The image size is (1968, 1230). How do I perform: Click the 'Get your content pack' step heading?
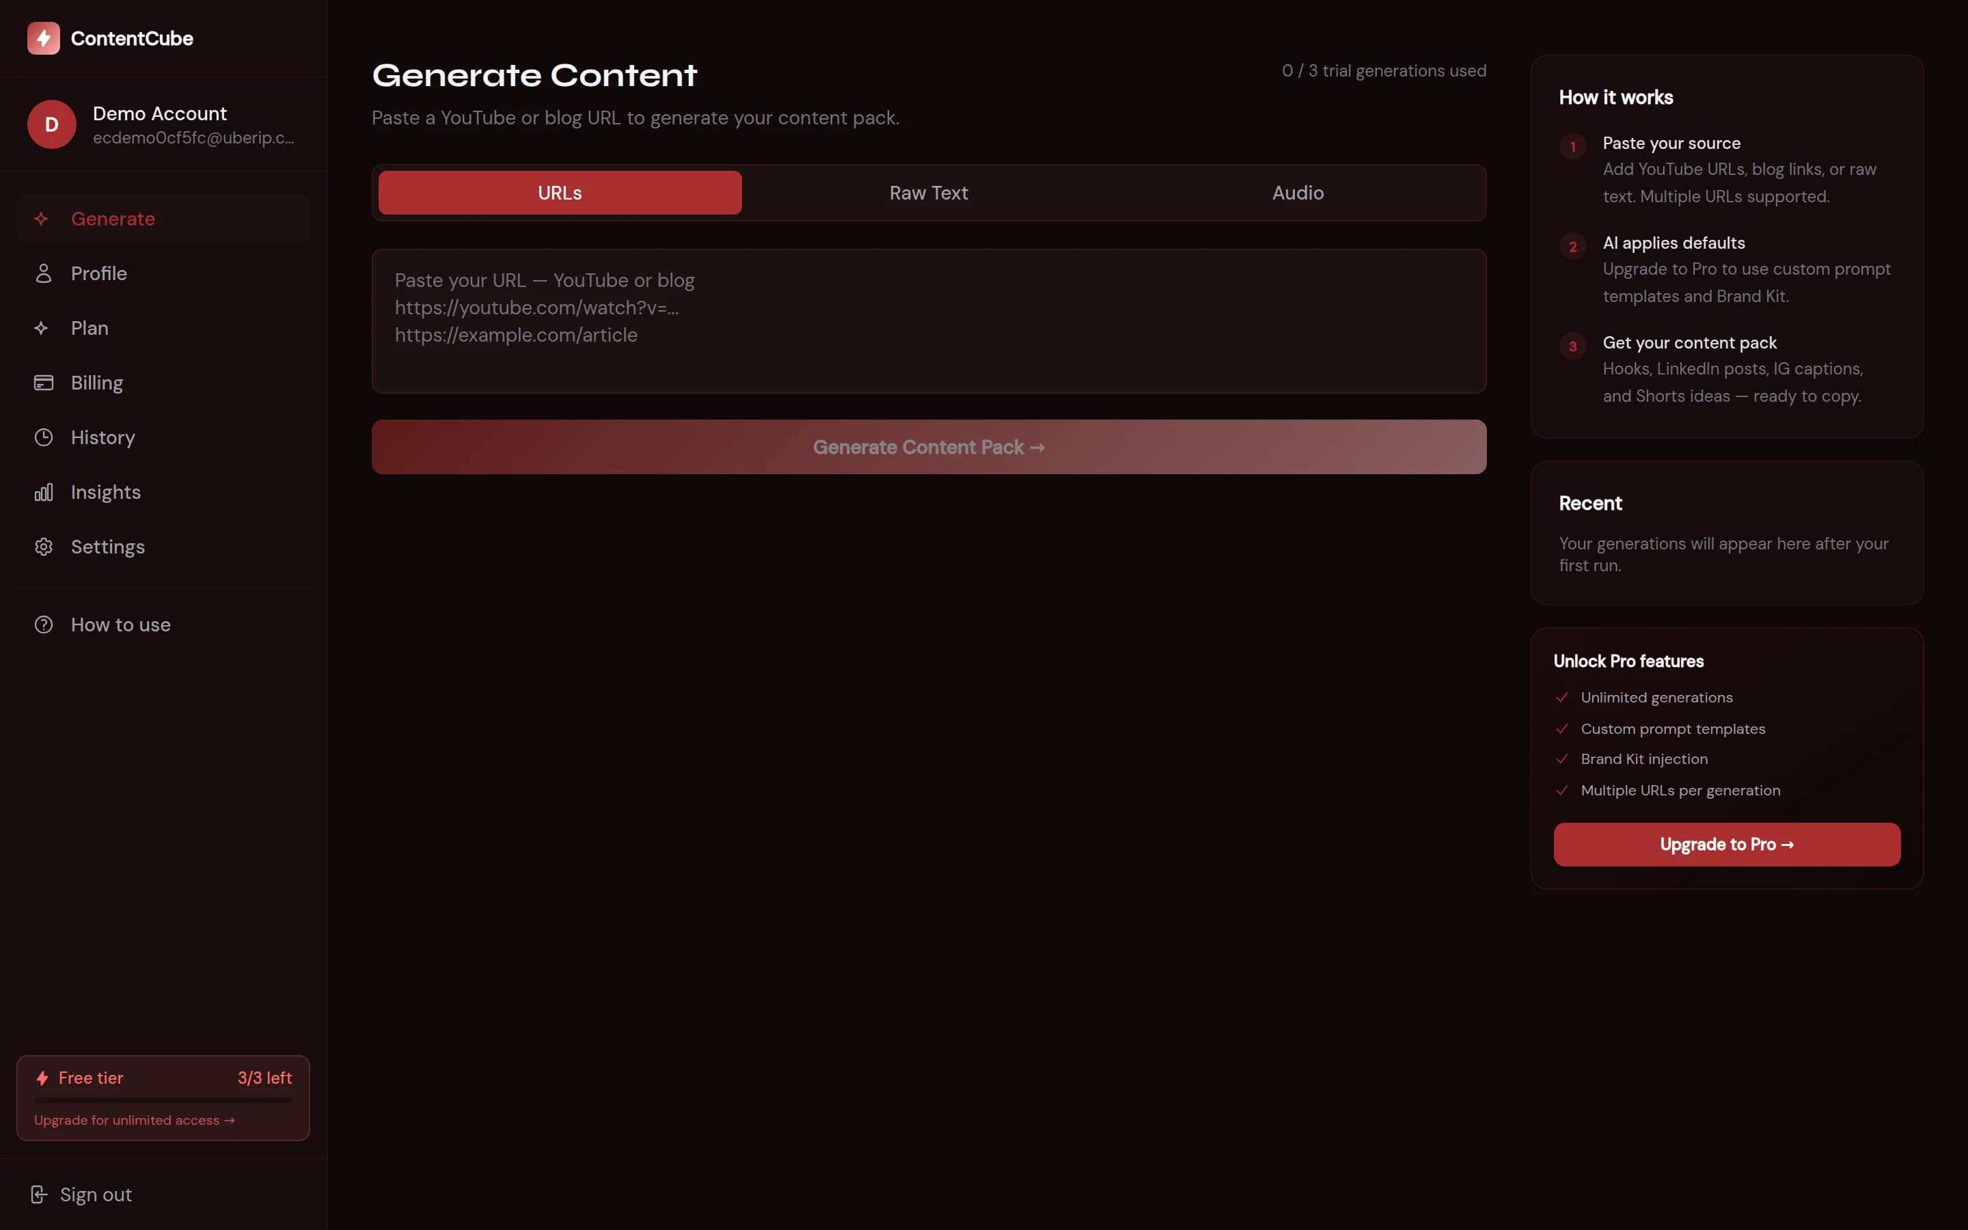(x=1689, y=343)
